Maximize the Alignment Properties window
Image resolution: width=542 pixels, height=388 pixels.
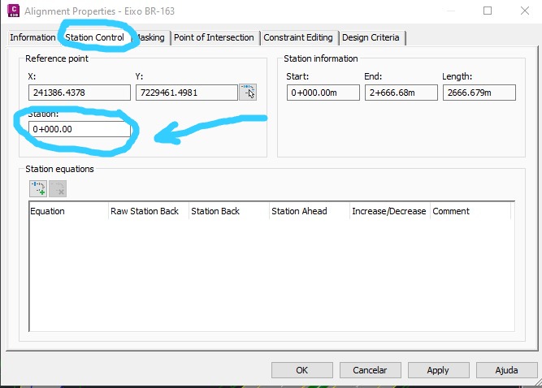click(488, 11)
